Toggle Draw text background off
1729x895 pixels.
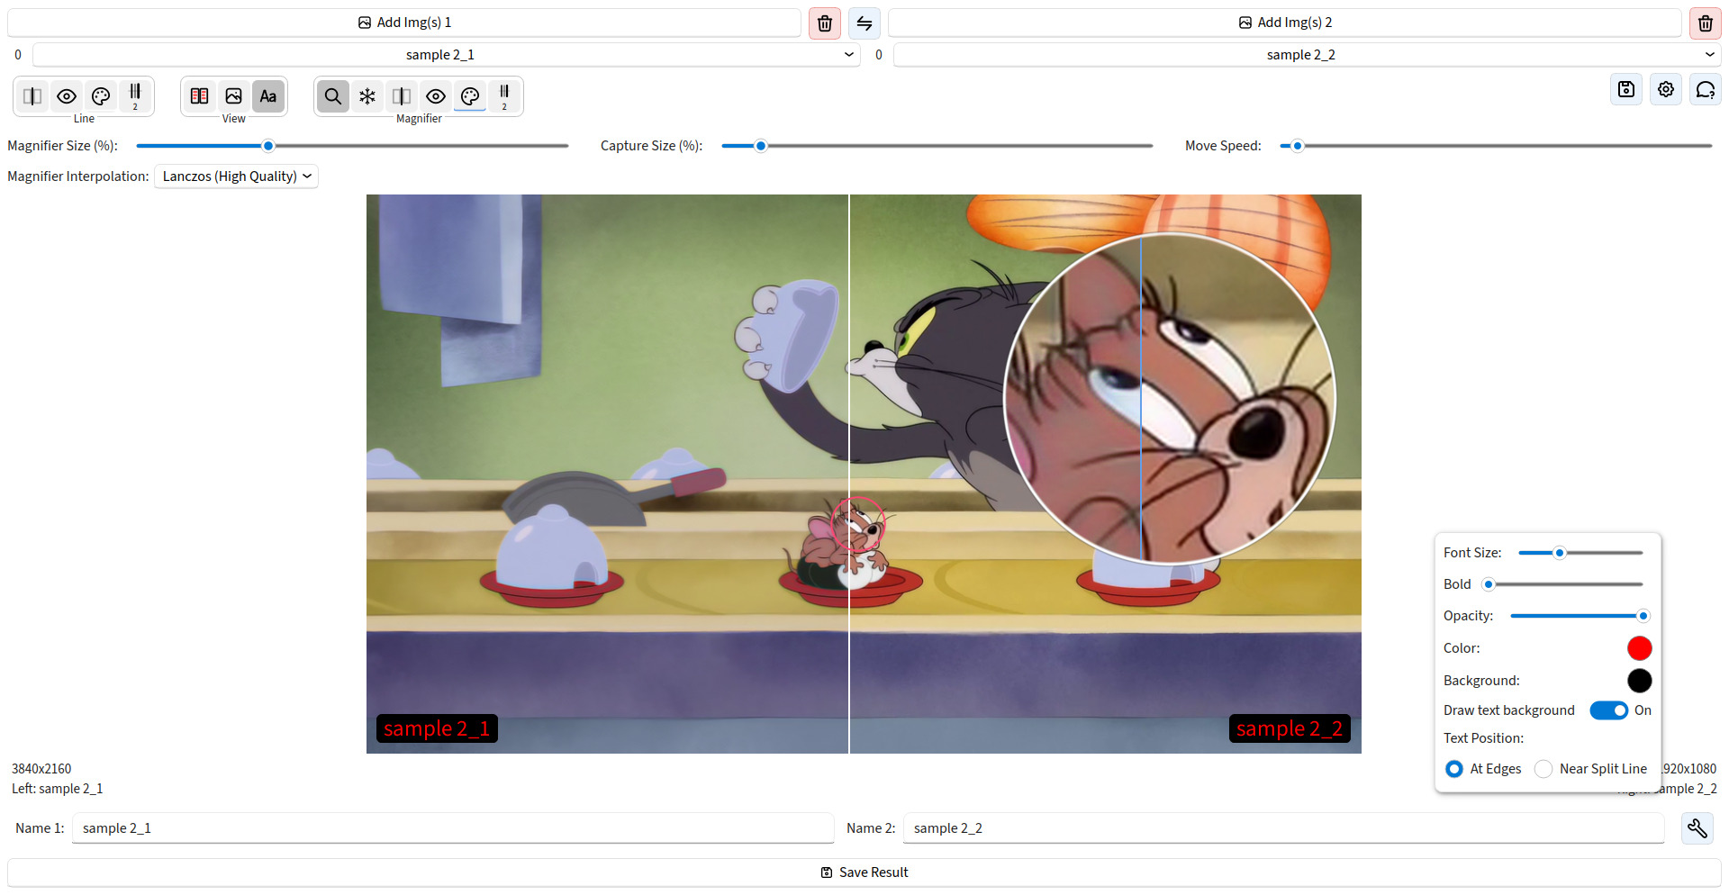tap(1608, 710)
